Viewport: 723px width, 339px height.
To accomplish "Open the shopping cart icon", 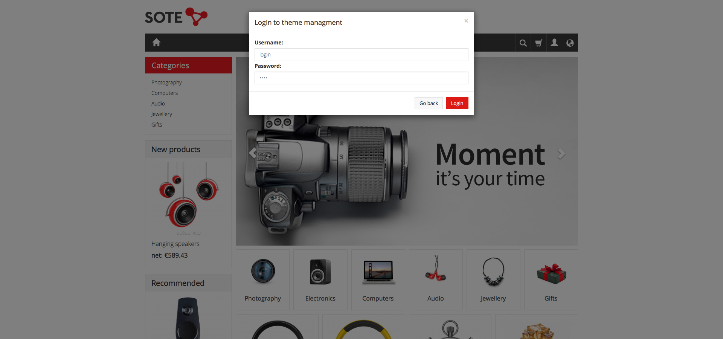I will point(539,43).
